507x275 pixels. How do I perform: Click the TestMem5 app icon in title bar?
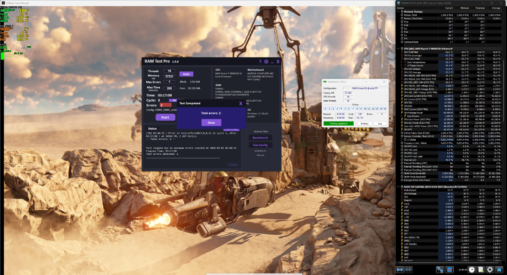pos(325,82)
